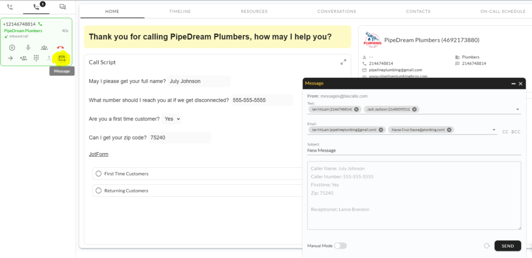Send the message with the SEND button
Viewport: 532px width, 258px height.
(508, 246)
